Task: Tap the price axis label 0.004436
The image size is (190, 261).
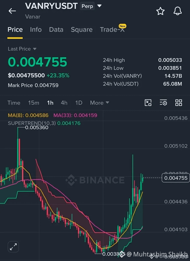Action: point(176,201)
